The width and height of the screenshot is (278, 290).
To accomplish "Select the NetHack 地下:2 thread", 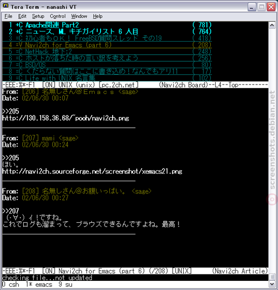I will point(107,52).
